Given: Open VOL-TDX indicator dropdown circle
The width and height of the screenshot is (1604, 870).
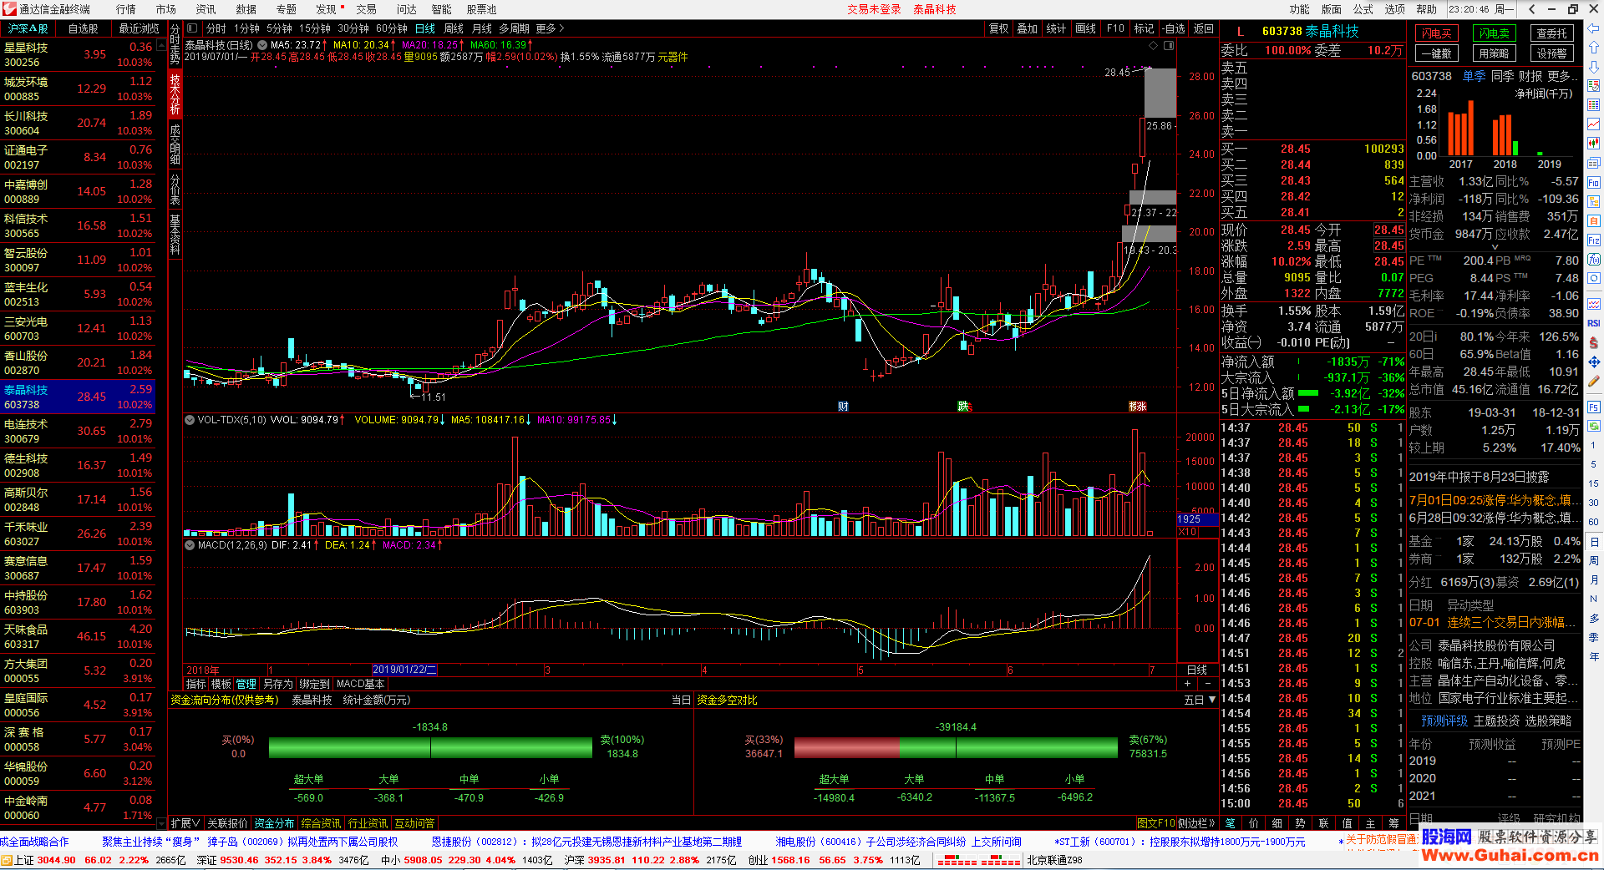Looking at the screenshot, I should [x=190, y=420].
